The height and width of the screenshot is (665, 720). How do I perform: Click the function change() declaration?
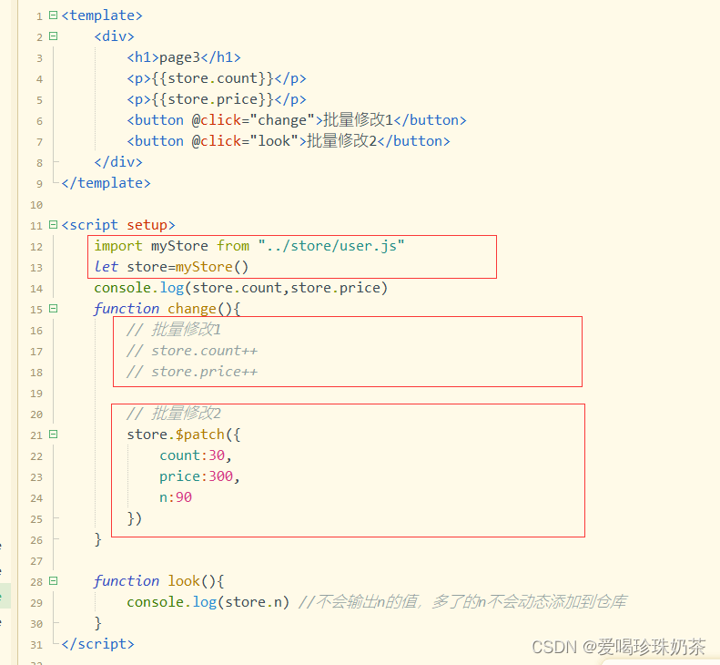[167, 309]
